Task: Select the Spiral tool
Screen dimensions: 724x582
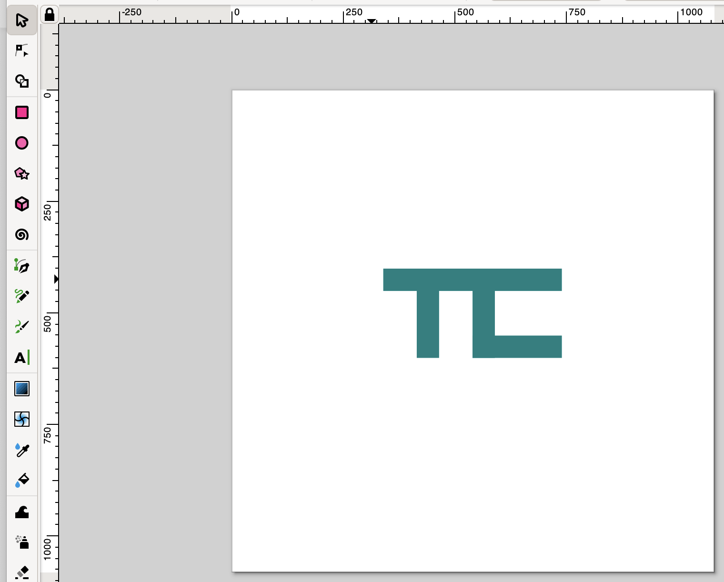Action: (22, 234)
